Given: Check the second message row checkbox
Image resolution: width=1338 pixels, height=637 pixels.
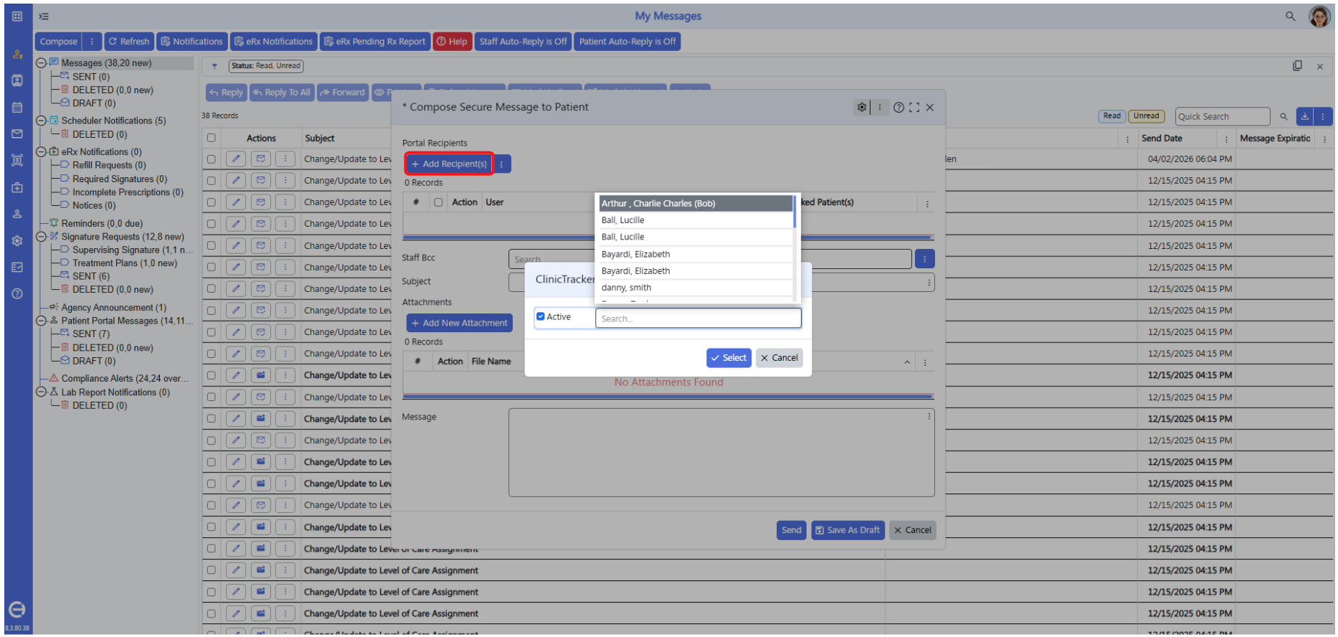Looking at the screenshot, I should [x=211, y=181].
